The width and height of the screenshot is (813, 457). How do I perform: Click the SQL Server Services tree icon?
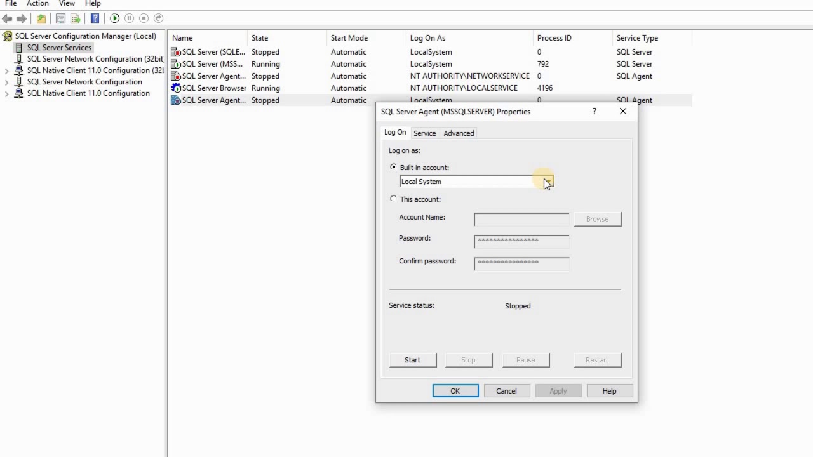(19, 48)
